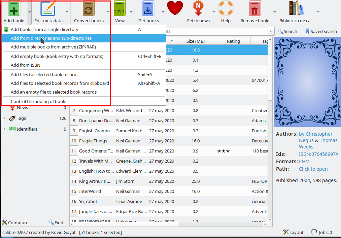The image size is (341, 238).
Task: Click the toolbar overflow dots
Action: coord(339,12)
